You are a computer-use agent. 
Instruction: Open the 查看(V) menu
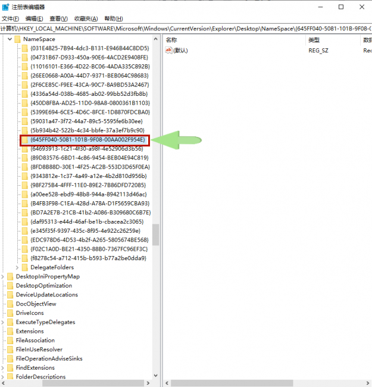point(58,18)
